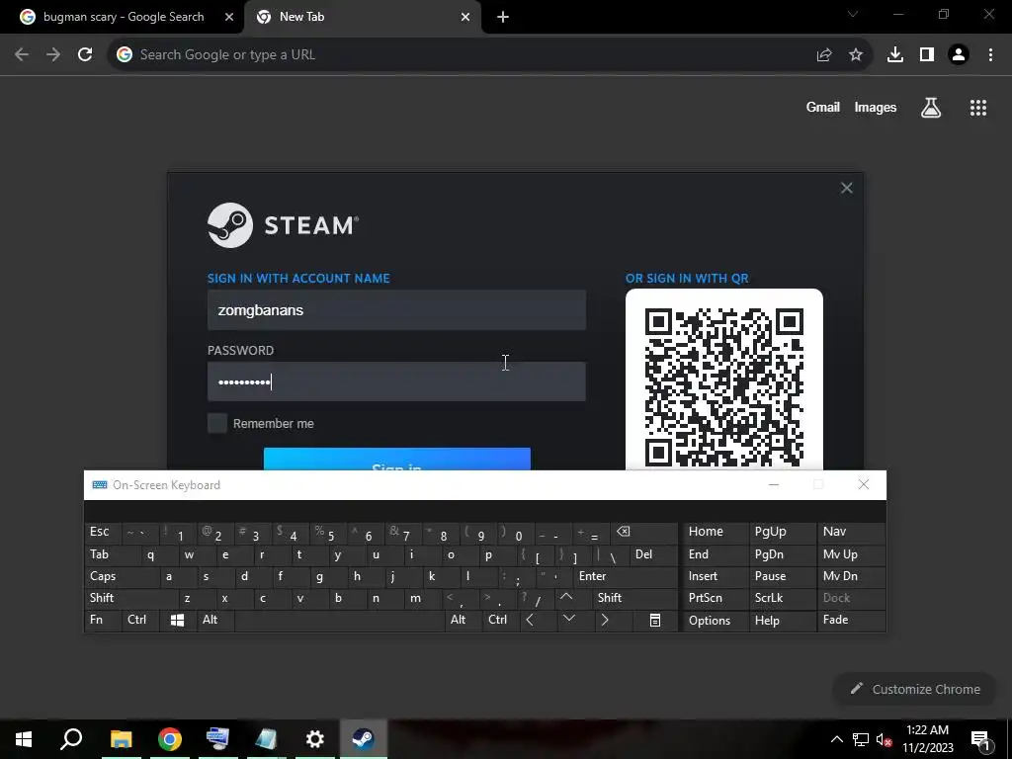Open the tab search dropdown chevron
Viewport: 1012px width, 759px height.
pos(853,14)
